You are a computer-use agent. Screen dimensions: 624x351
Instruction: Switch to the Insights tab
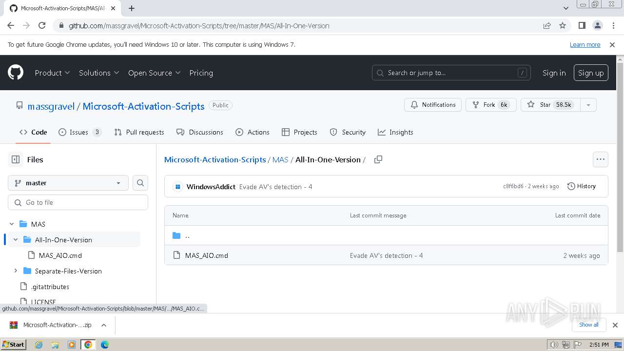click(x=395, y=132)
